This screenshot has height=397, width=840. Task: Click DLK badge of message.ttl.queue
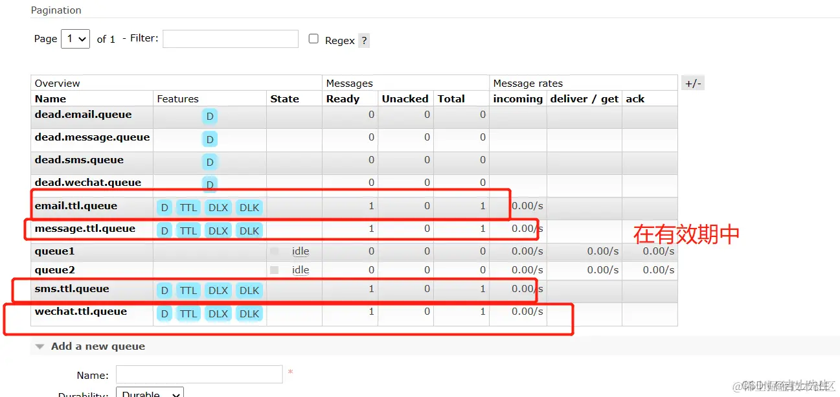tap(249, 231)
